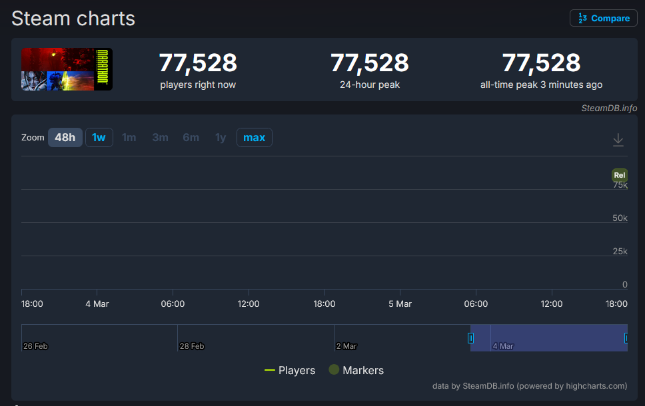Download the chart data via arrow icon

point(618,140)
